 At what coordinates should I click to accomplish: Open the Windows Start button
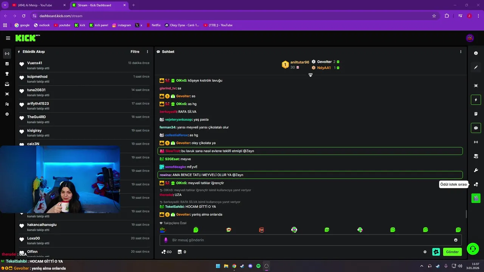point(218,266)
